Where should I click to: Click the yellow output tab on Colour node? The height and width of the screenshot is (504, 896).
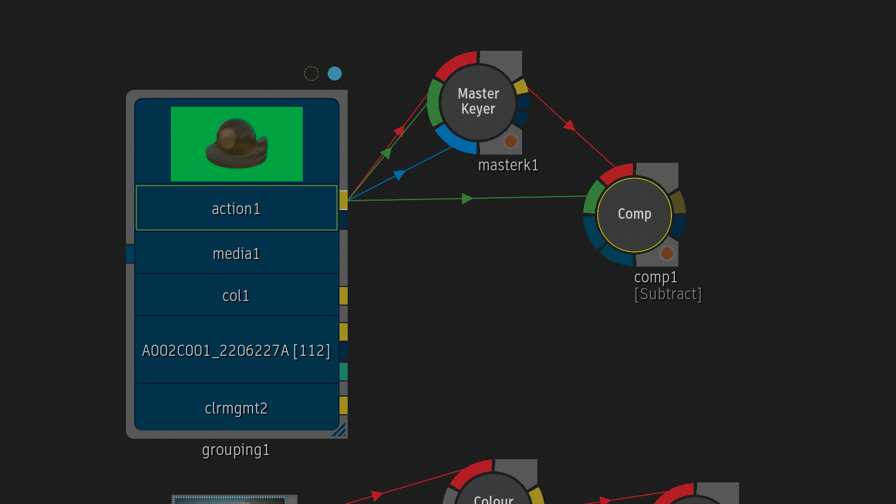click(537, 496)
